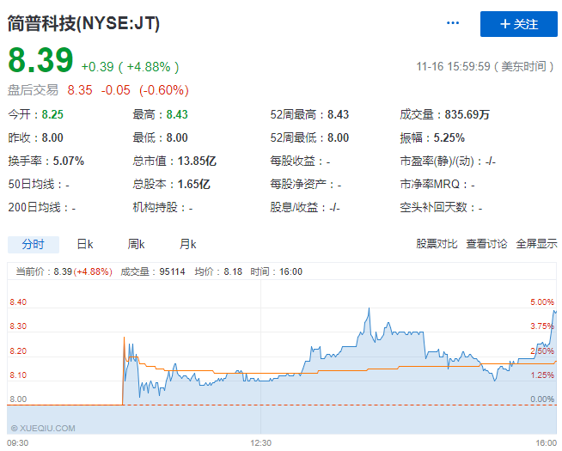Click the chart header 时间：16:00

(x=276, y=272)
